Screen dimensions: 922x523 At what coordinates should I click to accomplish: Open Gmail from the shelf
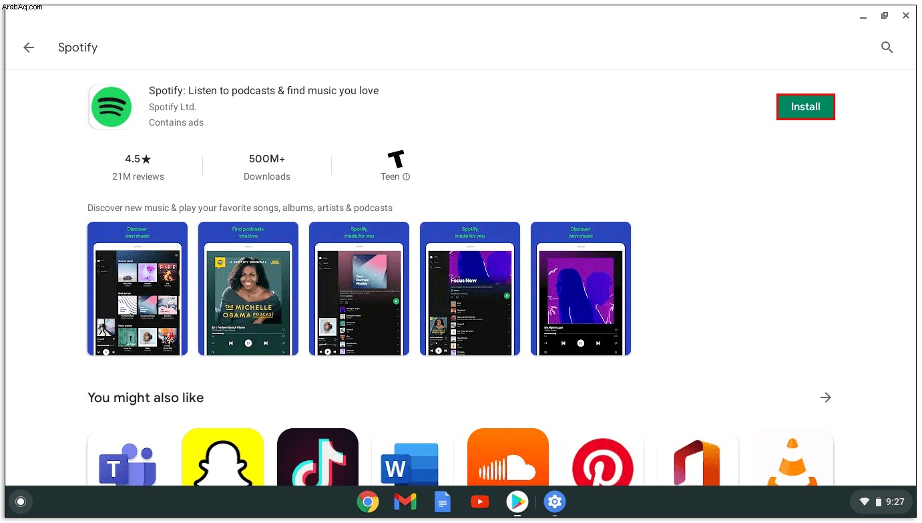(x=405, y=501)
